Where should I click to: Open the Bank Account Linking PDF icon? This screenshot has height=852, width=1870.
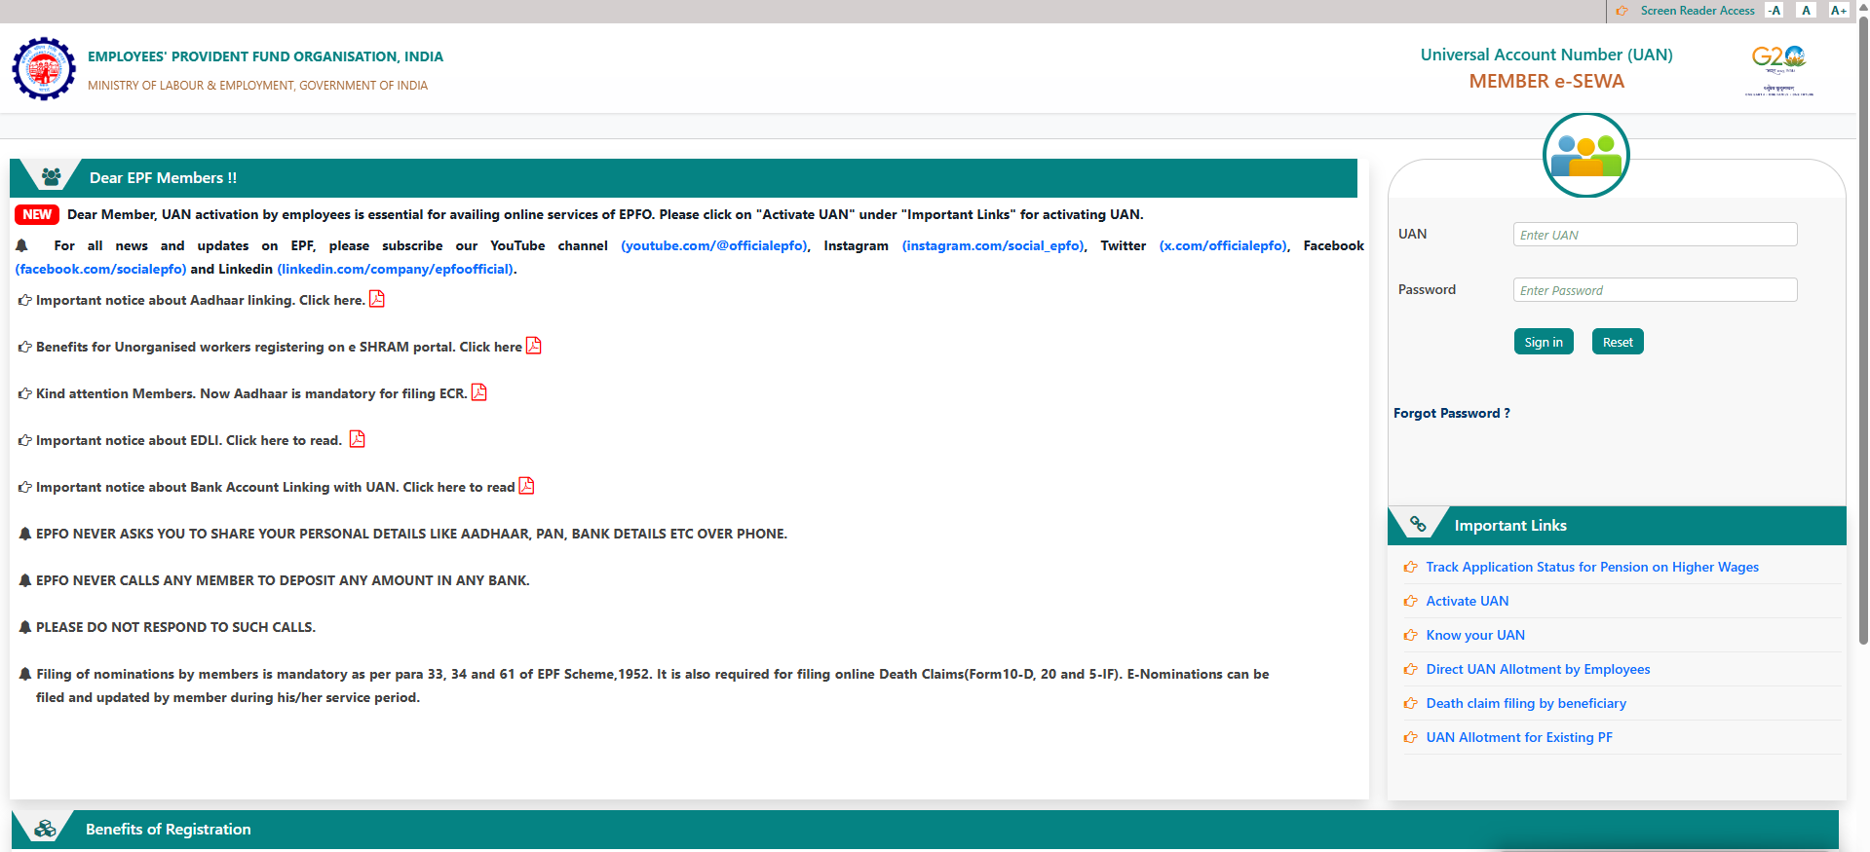point(526,486)
